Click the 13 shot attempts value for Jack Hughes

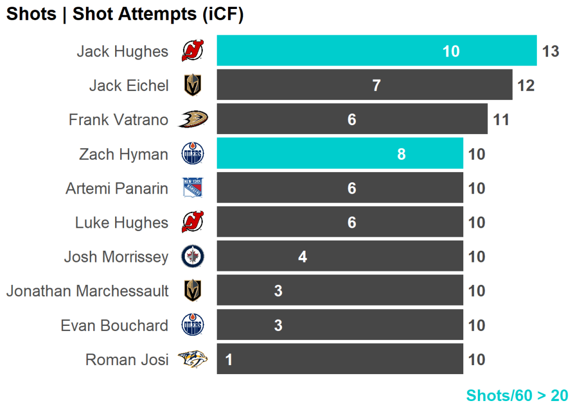click(550, 52)
